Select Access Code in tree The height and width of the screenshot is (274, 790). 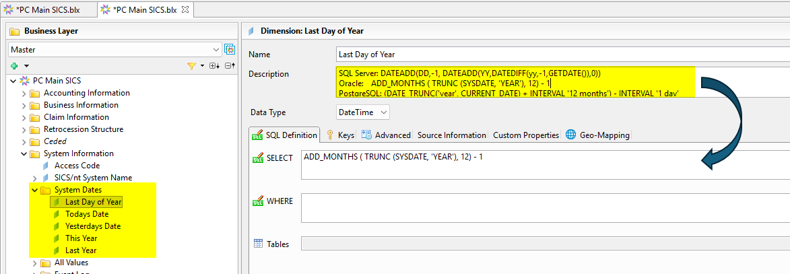tap(77, 166)
